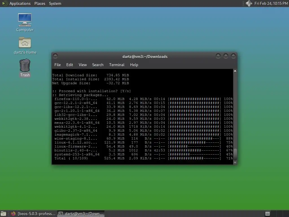Click the lib32-gcc-libs line
Viewport: 289px width, 217px height.
[143, 115]
